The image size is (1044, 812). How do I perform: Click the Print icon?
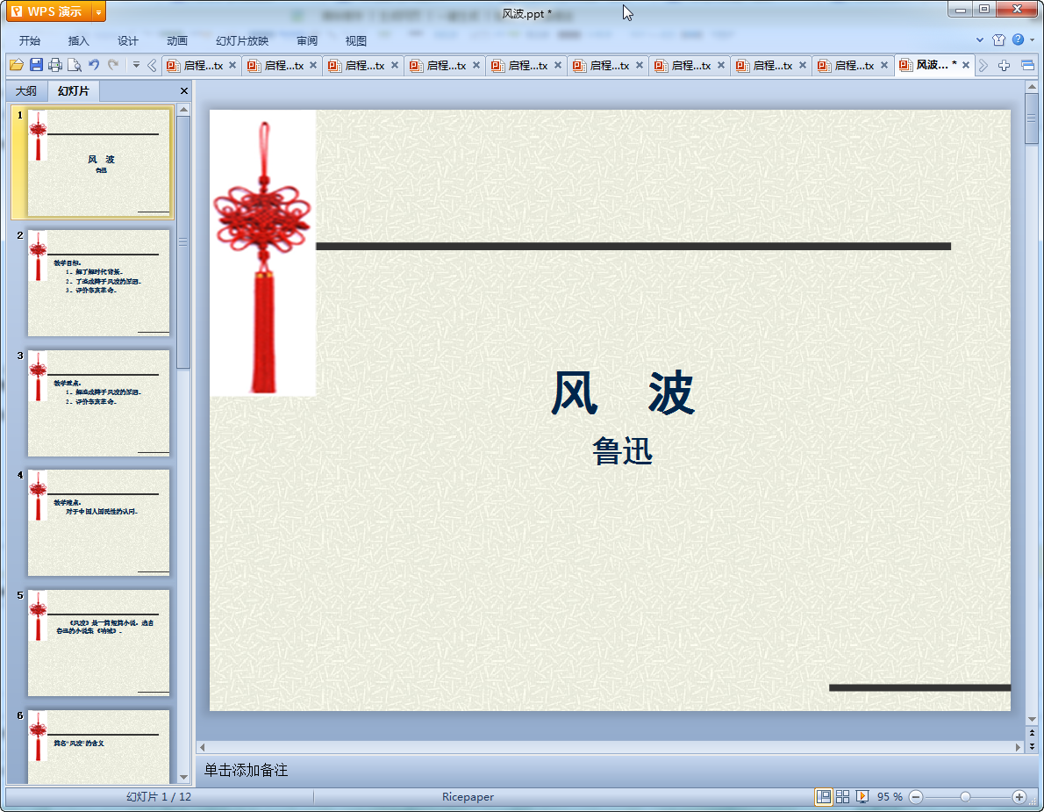[55, 65]
